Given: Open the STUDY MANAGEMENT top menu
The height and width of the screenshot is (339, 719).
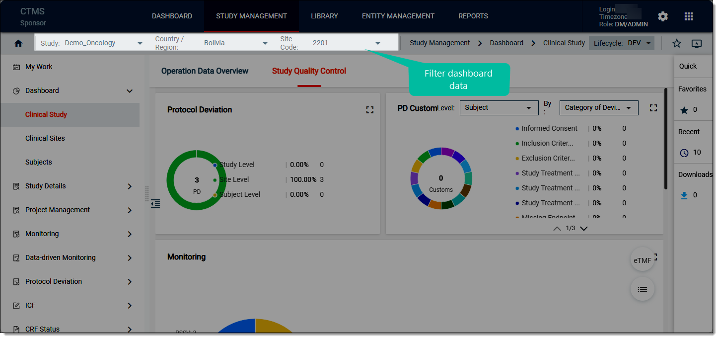Looking at the screenshot, I should pyautogui.click(x=251, y=16).
